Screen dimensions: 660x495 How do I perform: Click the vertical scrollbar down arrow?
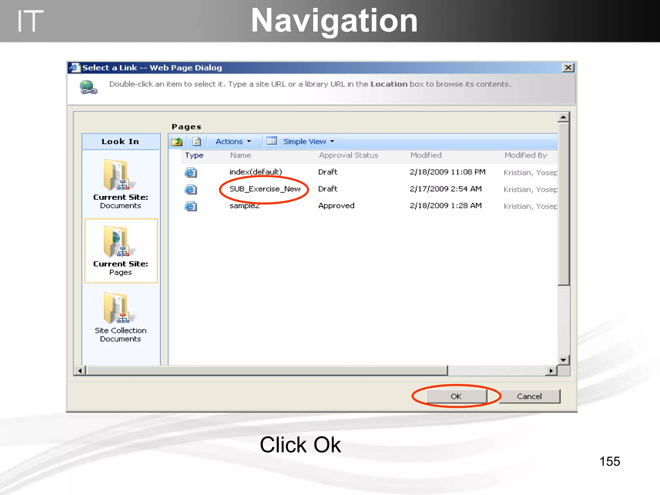[x=563, y=360]
